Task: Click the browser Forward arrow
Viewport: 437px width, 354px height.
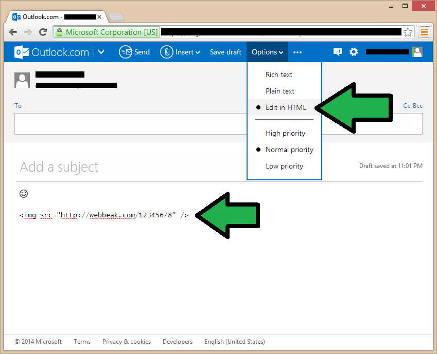Action: coord(28,32)
